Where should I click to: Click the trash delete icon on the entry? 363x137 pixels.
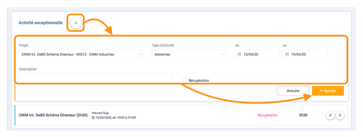pyautogui.click(x=340, y=115)
